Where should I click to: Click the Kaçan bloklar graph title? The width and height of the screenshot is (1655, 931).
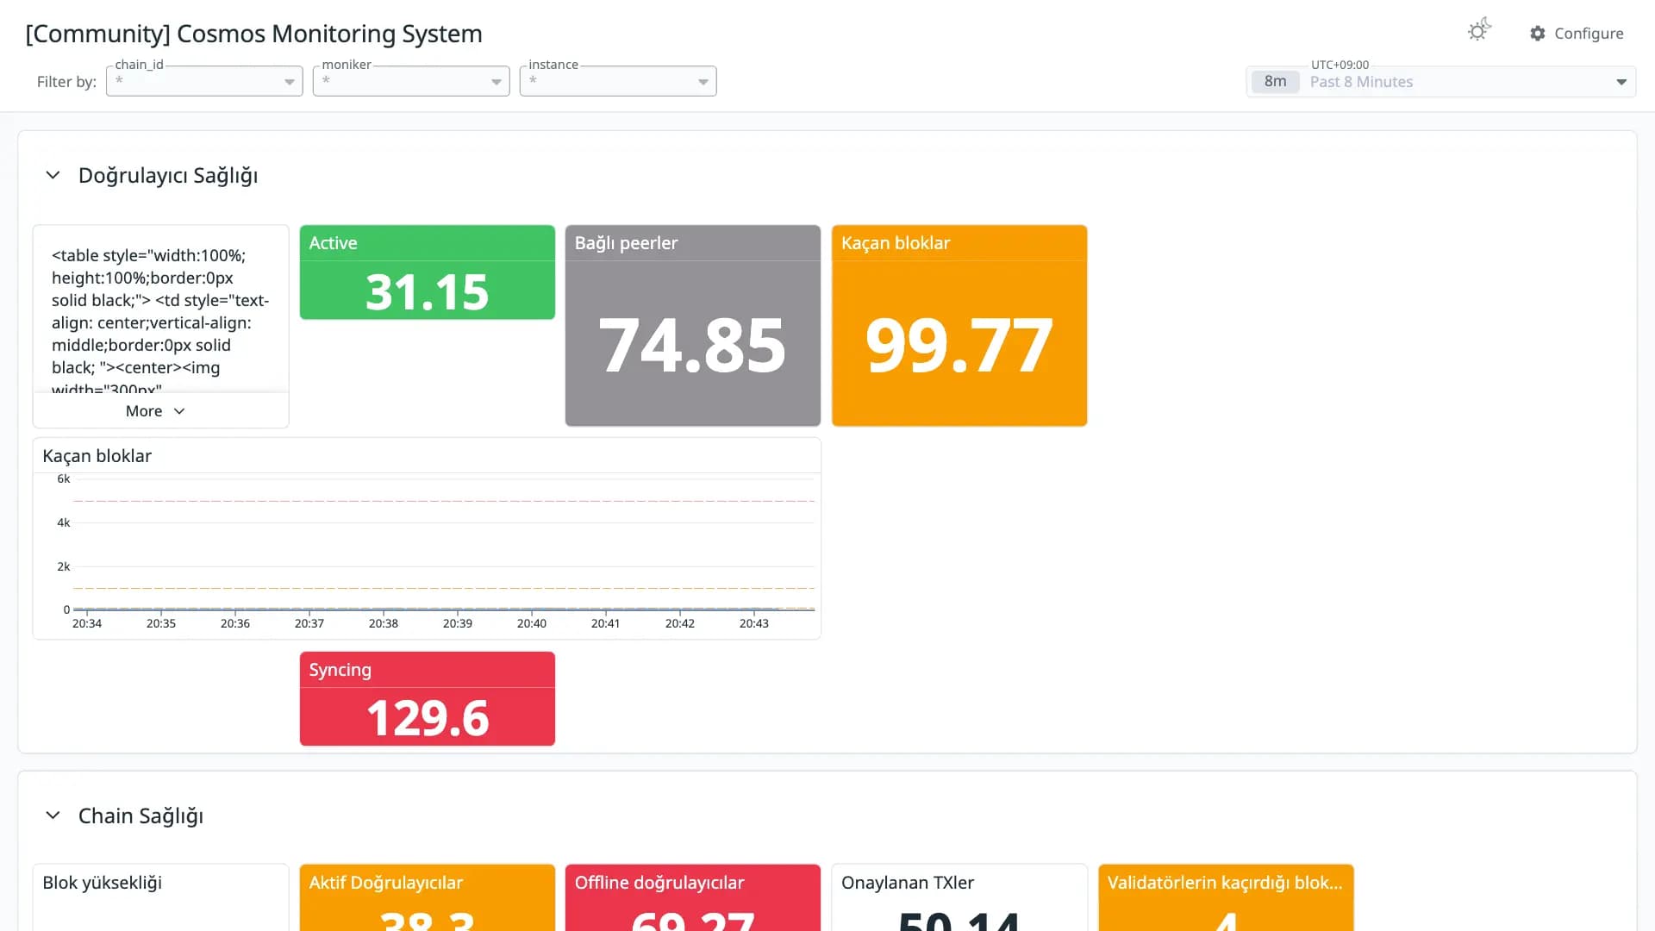97,456
